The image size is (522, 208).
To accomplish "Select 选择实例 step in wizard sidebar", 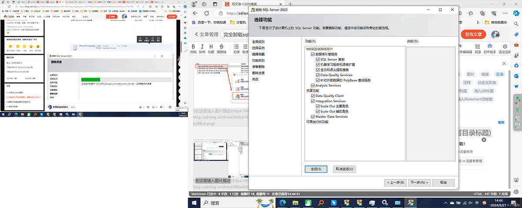I will tap(258, 48).
